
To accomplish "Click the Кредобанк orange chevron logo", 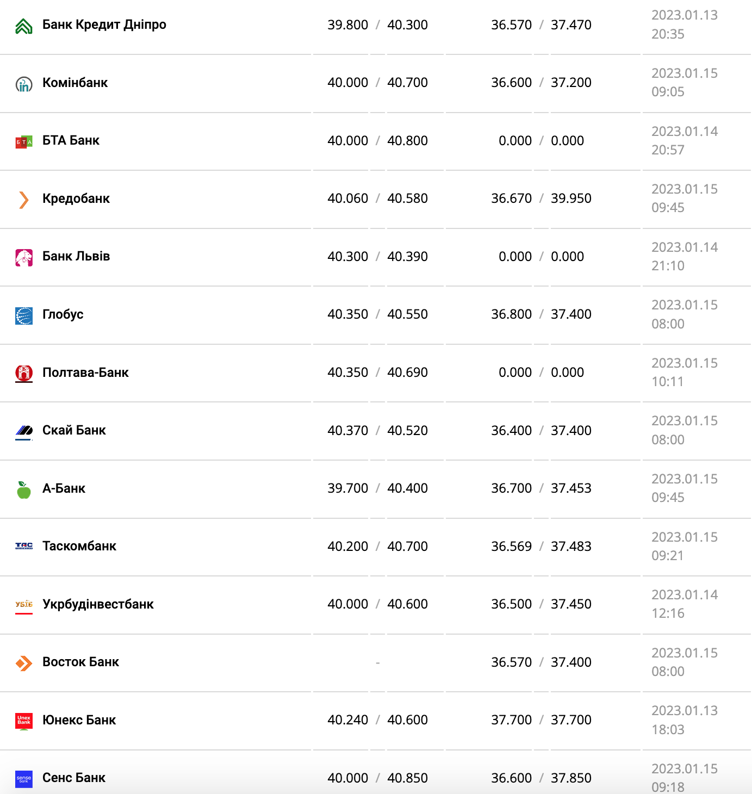I will [24, 200].
